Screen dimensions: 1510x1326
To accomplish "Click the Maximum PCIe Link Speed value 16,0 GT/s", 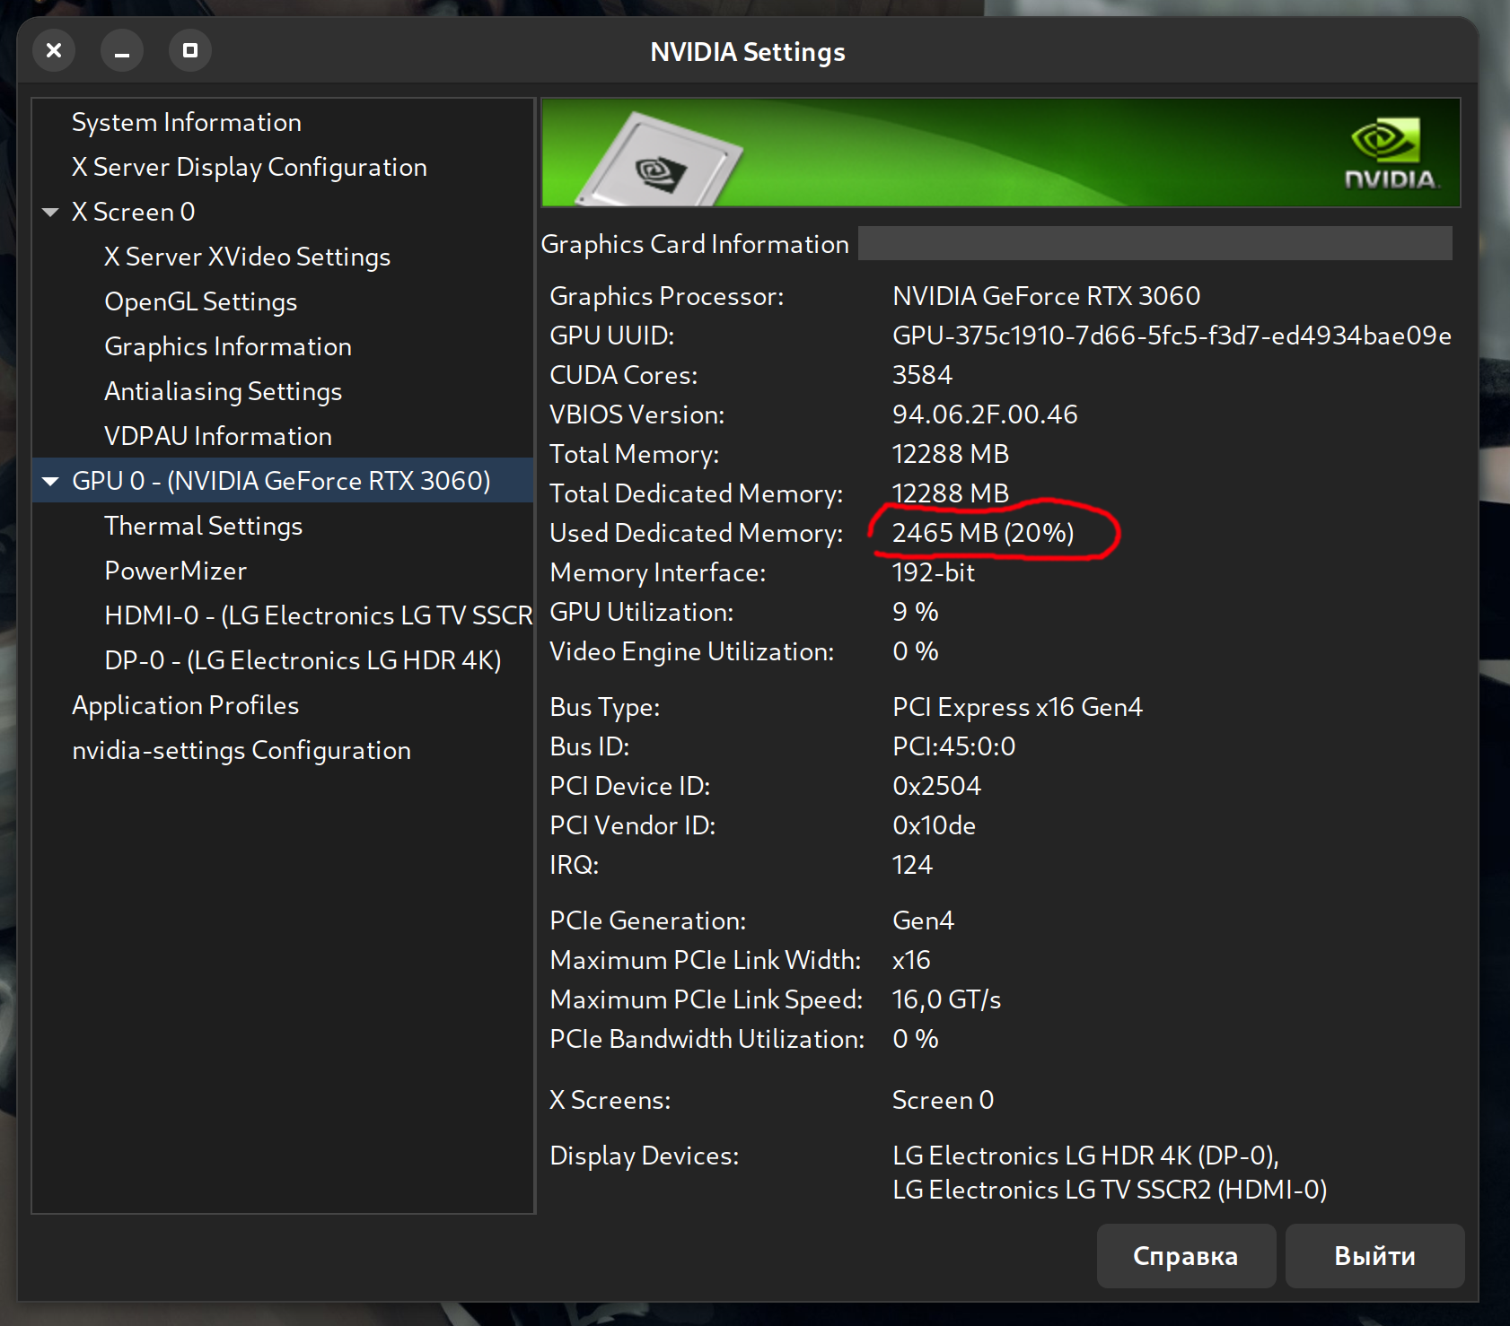I will [x=946, y=999].
